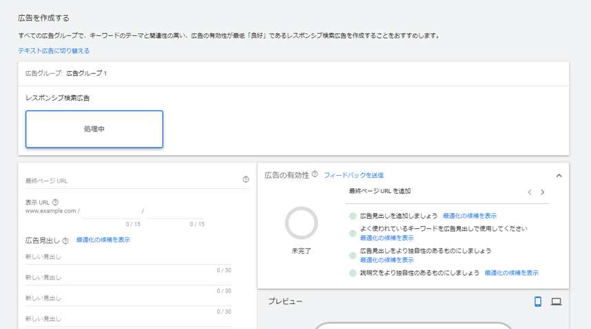Click first display URL path field

(111, 212)
